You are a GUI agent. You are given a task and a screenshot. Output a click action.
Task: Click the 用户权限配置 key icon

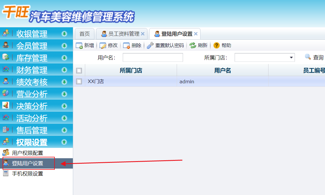pyautogui.click(x=6, y=153)
